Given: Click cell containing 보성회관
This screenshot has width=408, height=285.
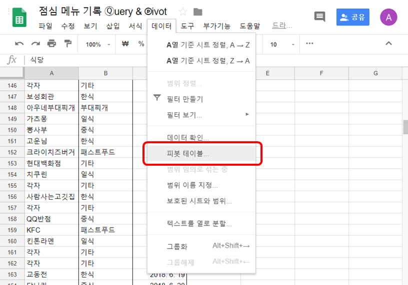Looking at the screenshot, I should (51, 97).
